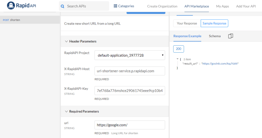Select the POST shorten endpoint
Image resolution: width=262 pixels, height=138 pixels.
pyautogui.click(x=30, y=20)
